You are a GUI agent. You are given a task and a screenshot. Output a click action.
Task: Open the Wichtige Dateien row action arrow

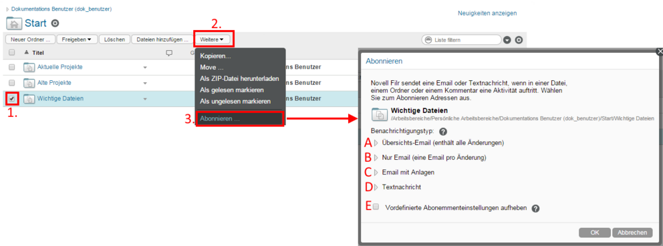(x=144, y=100)
